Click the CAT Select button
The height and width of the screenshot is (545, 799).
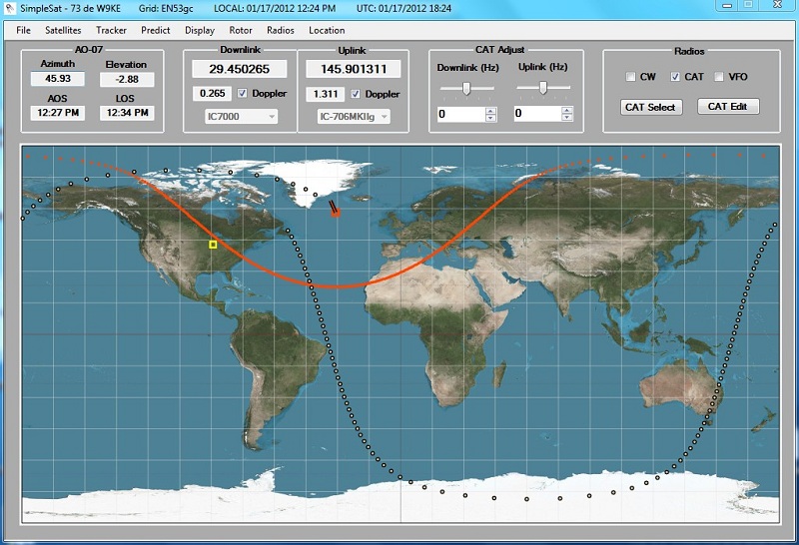[x=651, y=107]
